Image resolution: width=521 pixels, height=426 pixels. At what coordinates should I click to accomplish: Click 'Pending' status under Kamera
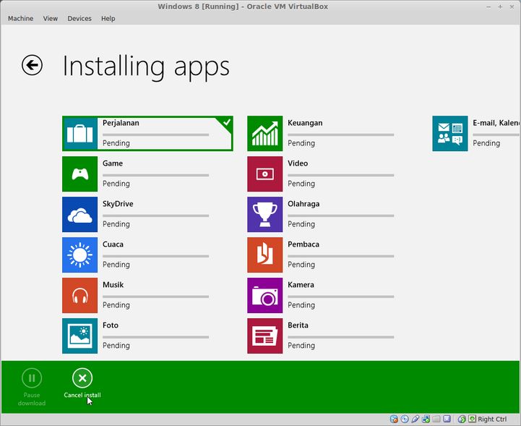point(301,305)
